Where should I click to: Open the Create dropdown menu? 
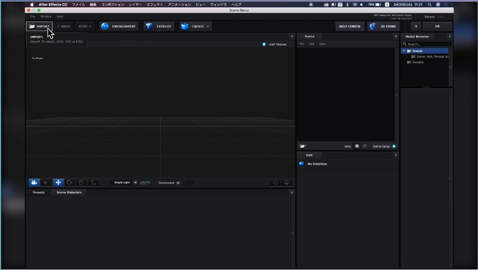point(195,26)
